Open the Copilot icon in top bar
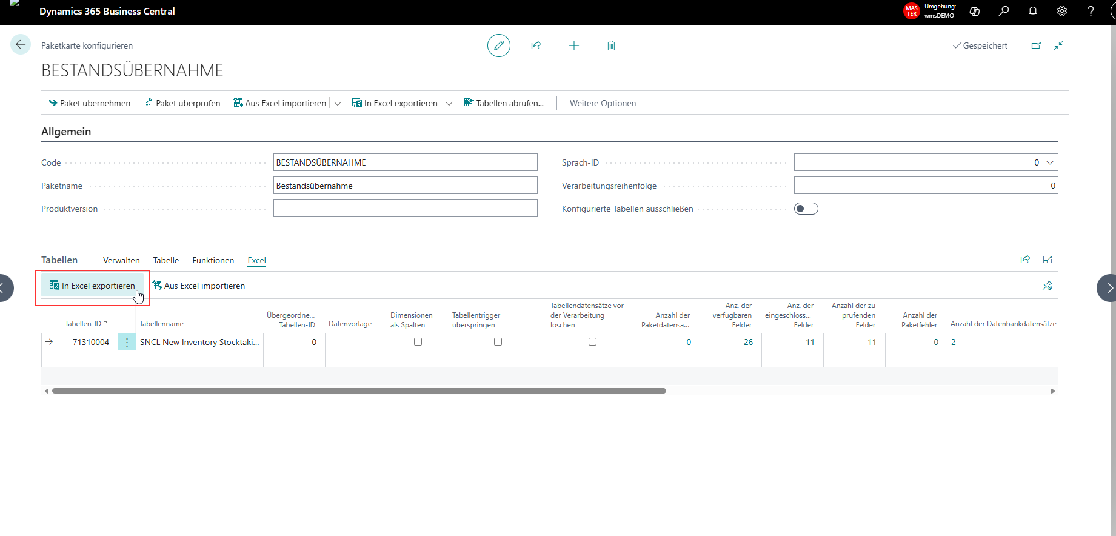The height and width of the screenshot is (536, 1116). click(x=975, y=11)
